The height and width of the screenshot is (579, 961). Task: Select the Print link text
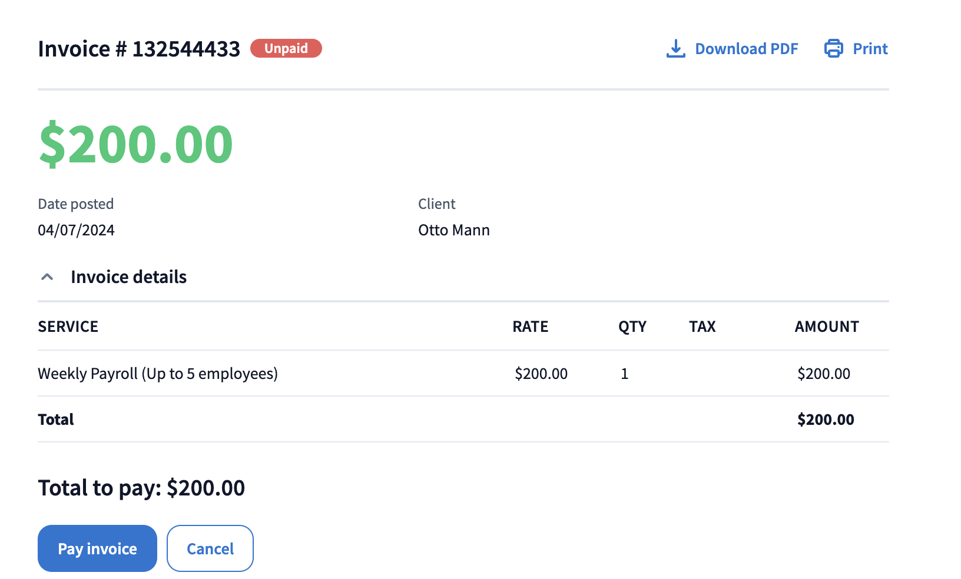[870, 49]
